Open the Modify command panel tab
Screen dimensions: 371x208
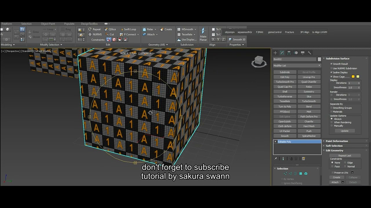coord(282,53)
